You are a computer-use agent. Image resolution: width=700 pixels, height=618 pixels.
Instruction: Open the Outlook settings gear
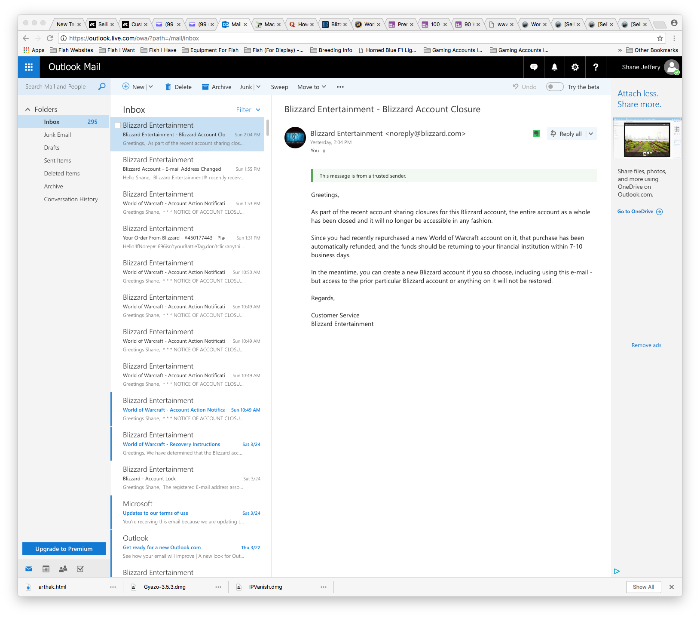[575, 67]
